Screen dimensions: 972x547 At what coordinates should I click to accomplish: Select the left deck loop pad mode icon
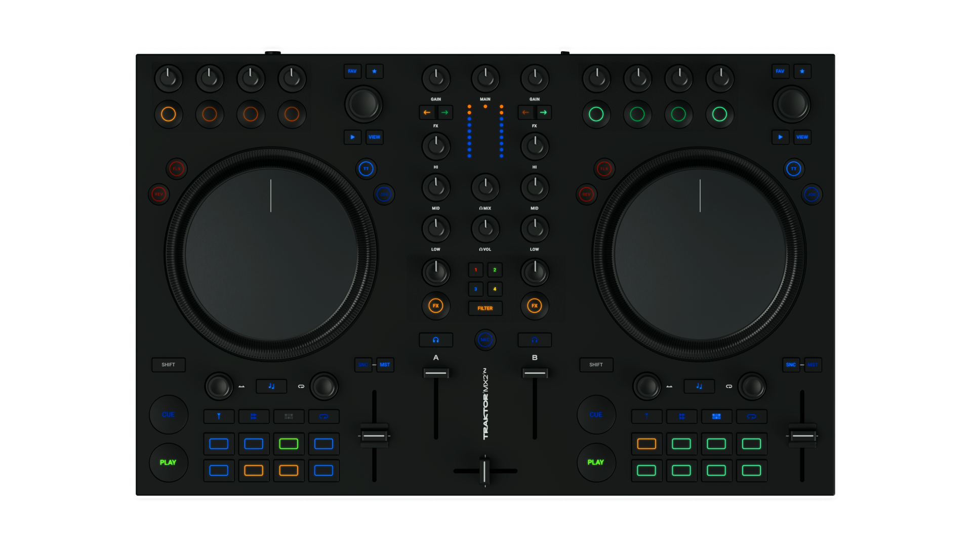323,416
